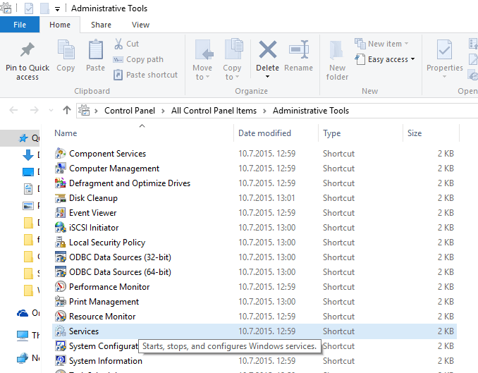This screenshot has width=478, height=373.
Task: Expand the Control Panel breadcrumb chevron
Action: tap(163, 111)
